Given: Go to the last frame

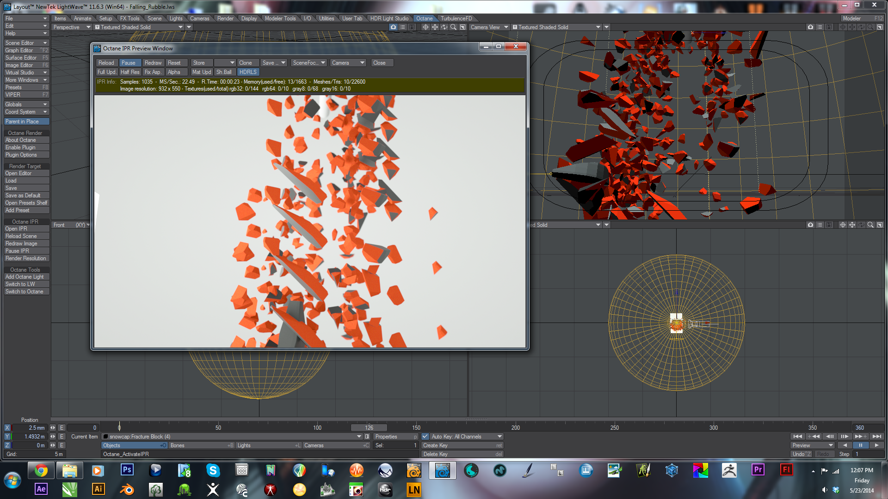Looking at the screenshot, I should [x=876, y=436].
